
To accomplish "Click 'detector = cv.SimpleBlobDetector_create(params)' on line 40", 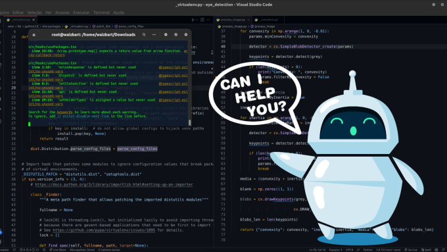I will 301,47.
